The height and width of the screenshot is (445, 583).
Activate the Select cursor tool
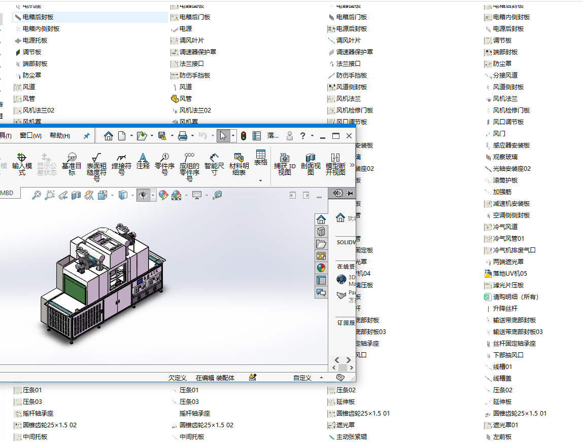pyautogui.click(x=223, y=136)
